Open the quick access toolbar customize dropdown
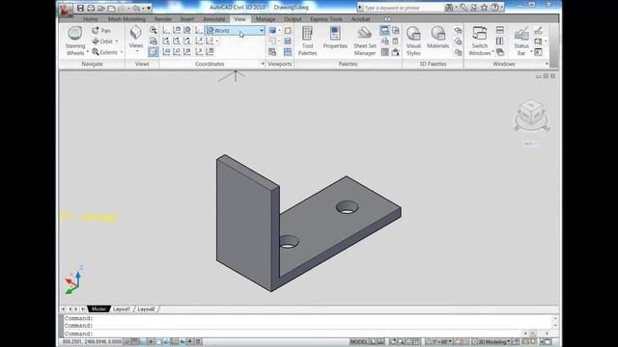This screenshot has width=618, height=347. [149, 8]
